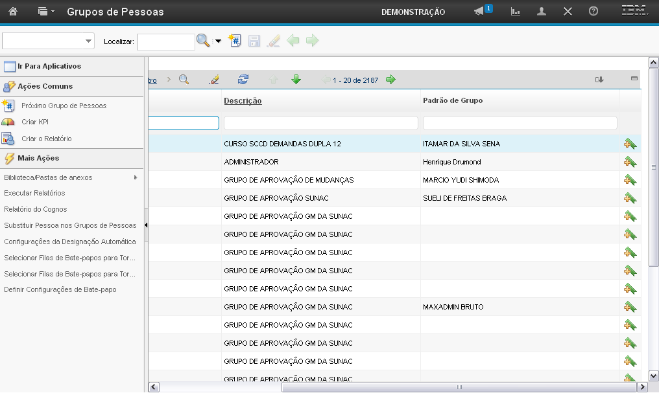Viewport: 659px width, 393px height.
Task: Open the user profile icon
Action: [542, 12]
